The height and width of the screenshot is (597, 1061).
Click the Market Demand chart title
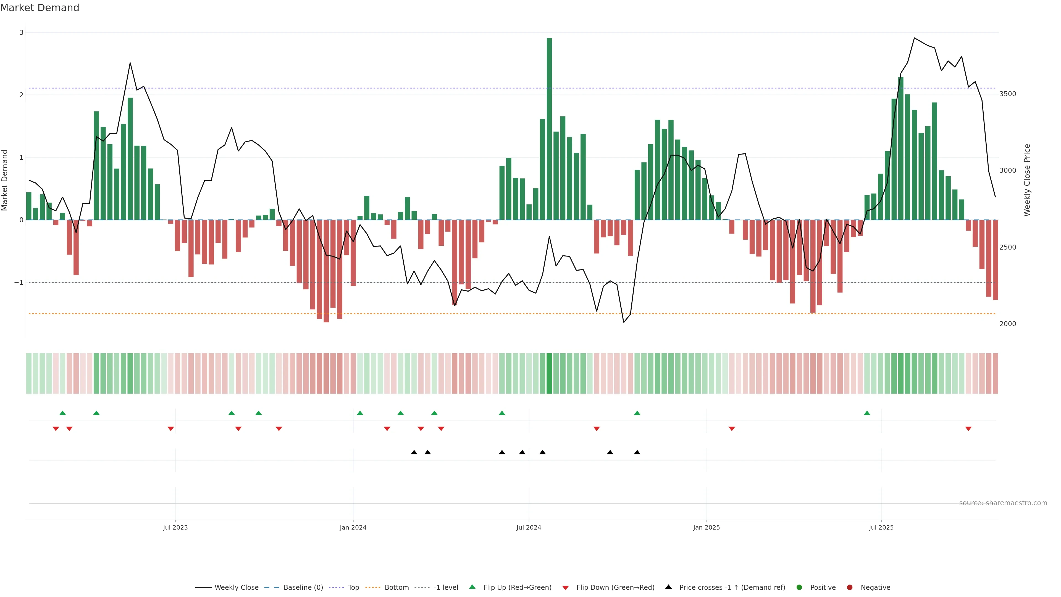click(x=40, y=8)
